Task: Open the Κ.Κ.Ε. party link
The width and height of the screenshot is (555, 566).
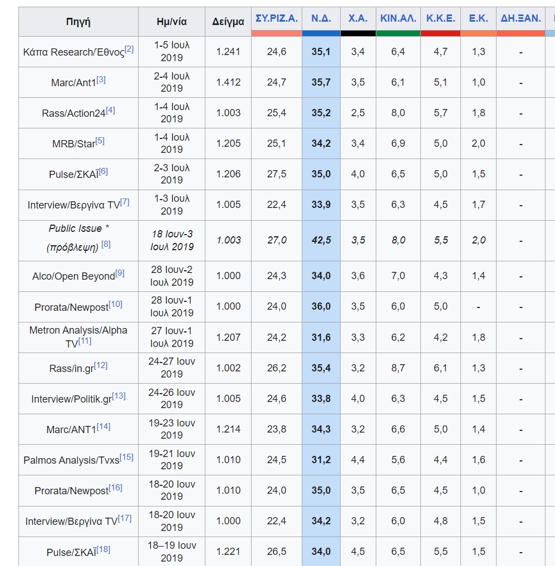Action: [x=440, y=18]
